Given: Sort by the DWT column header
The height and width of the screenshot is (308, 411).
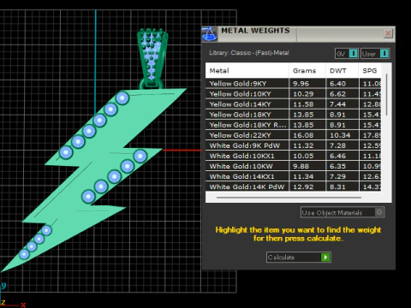Looking at the screenshot, I should (342, 71).
